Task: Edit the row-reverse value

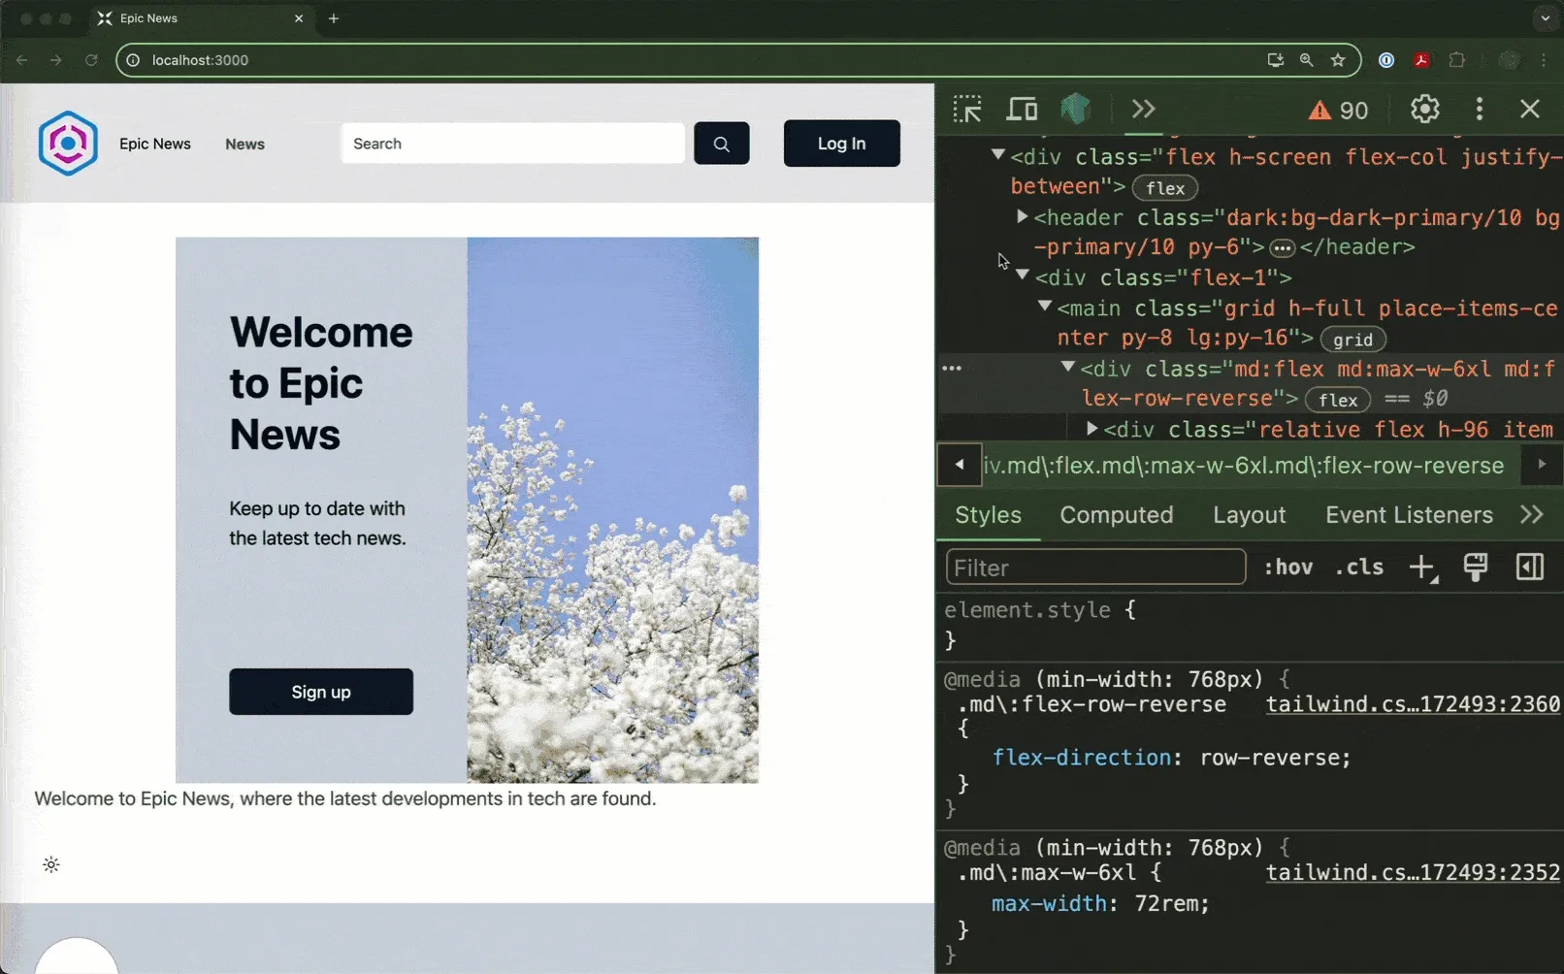Action: 1269,758
